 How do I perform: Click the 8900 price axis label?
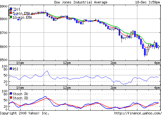(4, 6)
